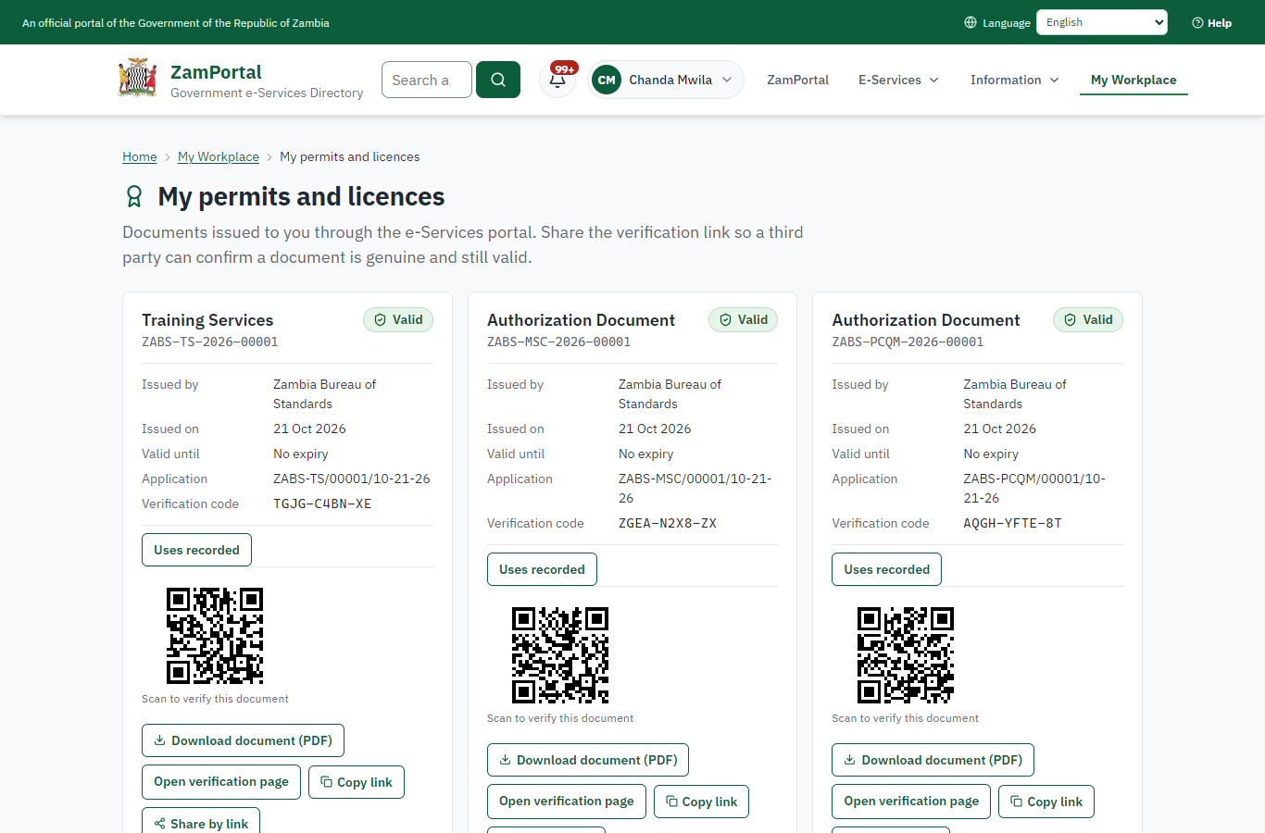The image size is (1265, 833).
Task: Click the green search magnifier button
Action: 498,80
